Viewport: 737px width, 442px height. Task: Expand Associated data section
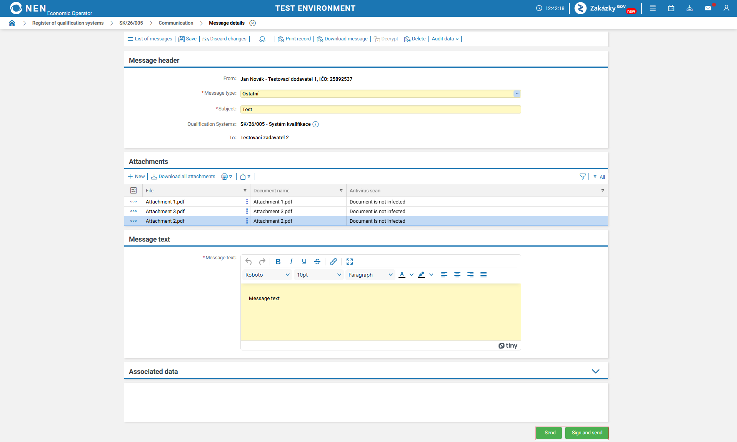coord(595,371)
